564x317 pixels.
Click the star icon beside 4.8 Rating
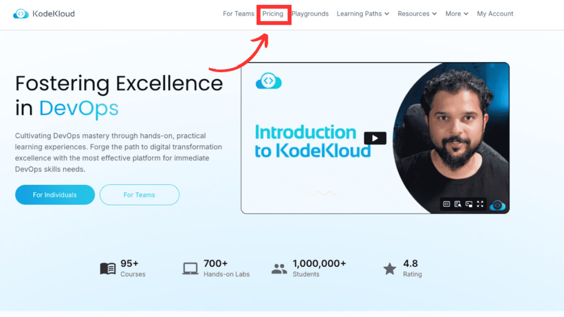[x=390, y=268]
